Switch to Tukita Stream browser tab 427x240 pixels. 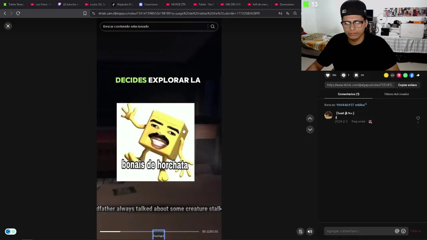(13, 4)
